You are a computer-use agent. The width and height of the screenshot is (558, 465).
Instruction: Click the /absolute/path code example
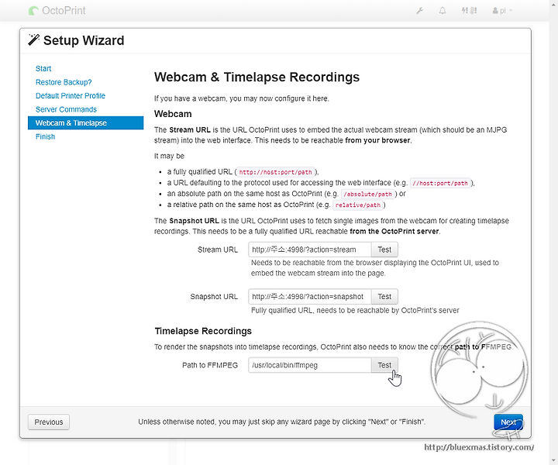367,195
